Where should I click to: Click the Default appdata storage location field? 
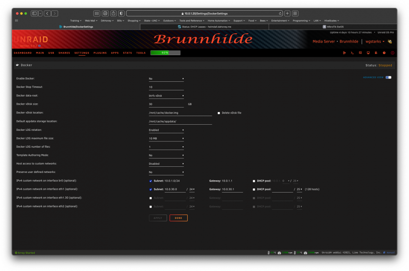pyautogui.click(x=180, y=121)
